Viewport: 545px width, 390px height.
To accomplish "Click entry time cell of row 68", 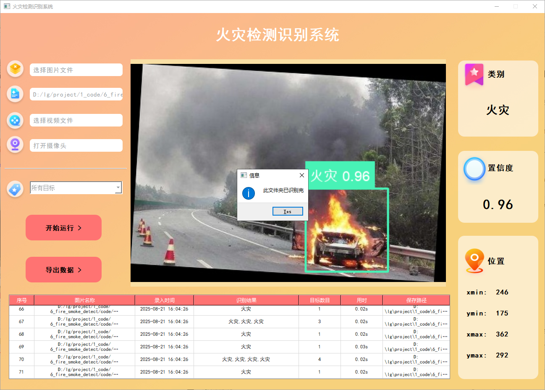I will tap(164, 334).
